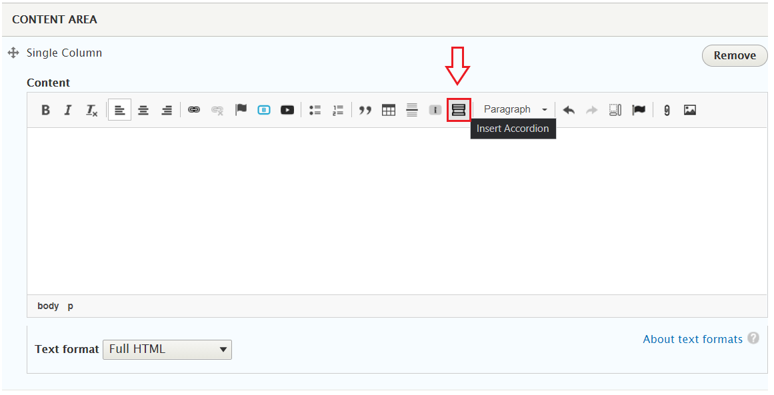Screen dimensions: 774x395
Task: Toggle bold text formatting
Action: point(45,109)
